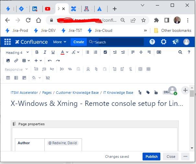The width and height of the screenshot is (196, 164).
Task: Insert table row above
Action: coord(36,69)
